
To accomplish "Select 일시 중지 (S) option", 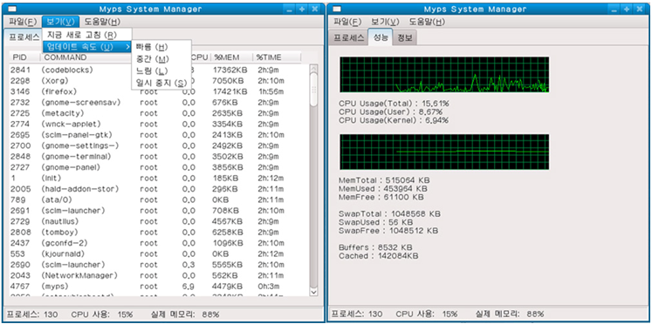I will tap(161, 84).
